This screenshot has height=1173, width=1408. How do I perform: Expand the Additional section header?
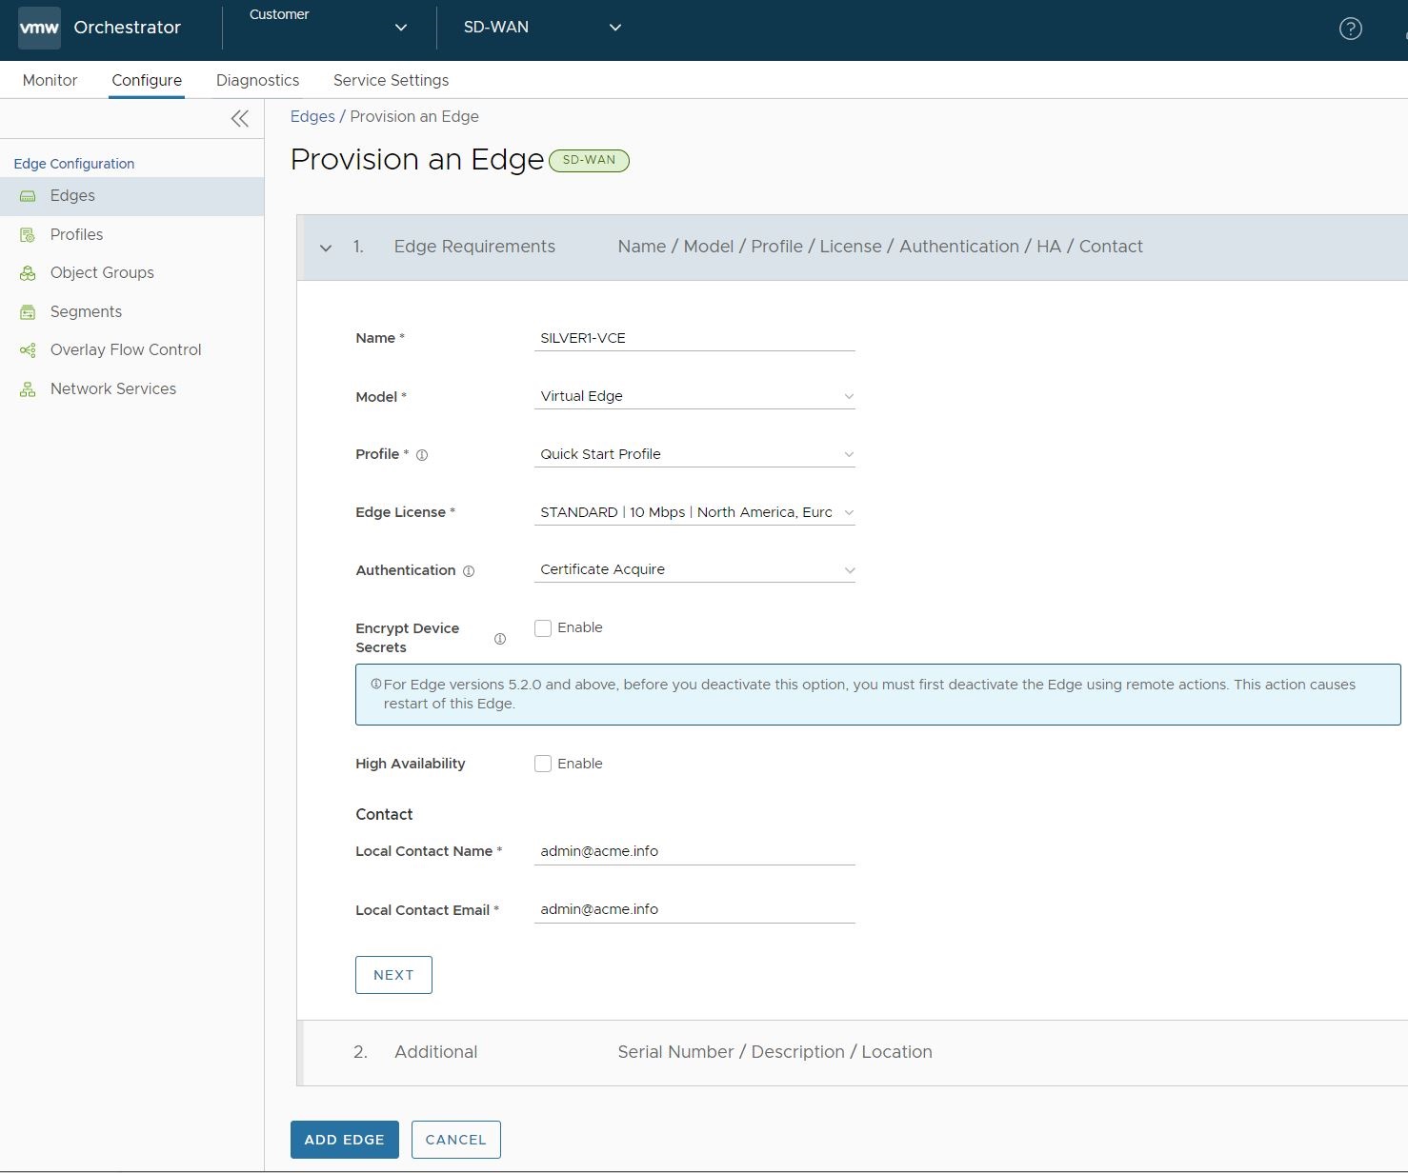click(853, 1052)
